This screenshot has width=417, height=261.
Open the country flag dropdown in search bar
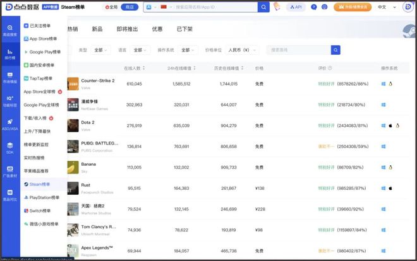(166, 7)
